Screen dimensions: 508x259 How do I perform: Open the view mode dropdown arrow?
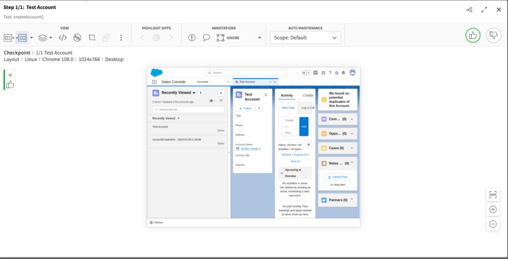tap(32, 38)
